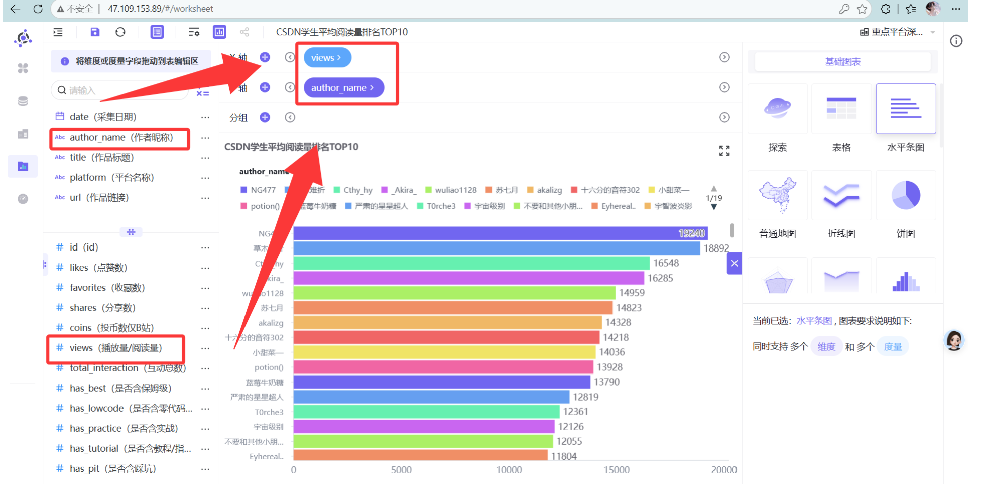Toggle the wuliao1128 legend item
Viewport: 981px width, 499px height.
point(451,190)
